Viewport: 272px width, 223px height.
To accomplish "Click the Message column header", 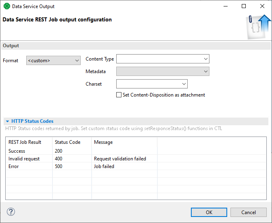I will pos(103,142).
